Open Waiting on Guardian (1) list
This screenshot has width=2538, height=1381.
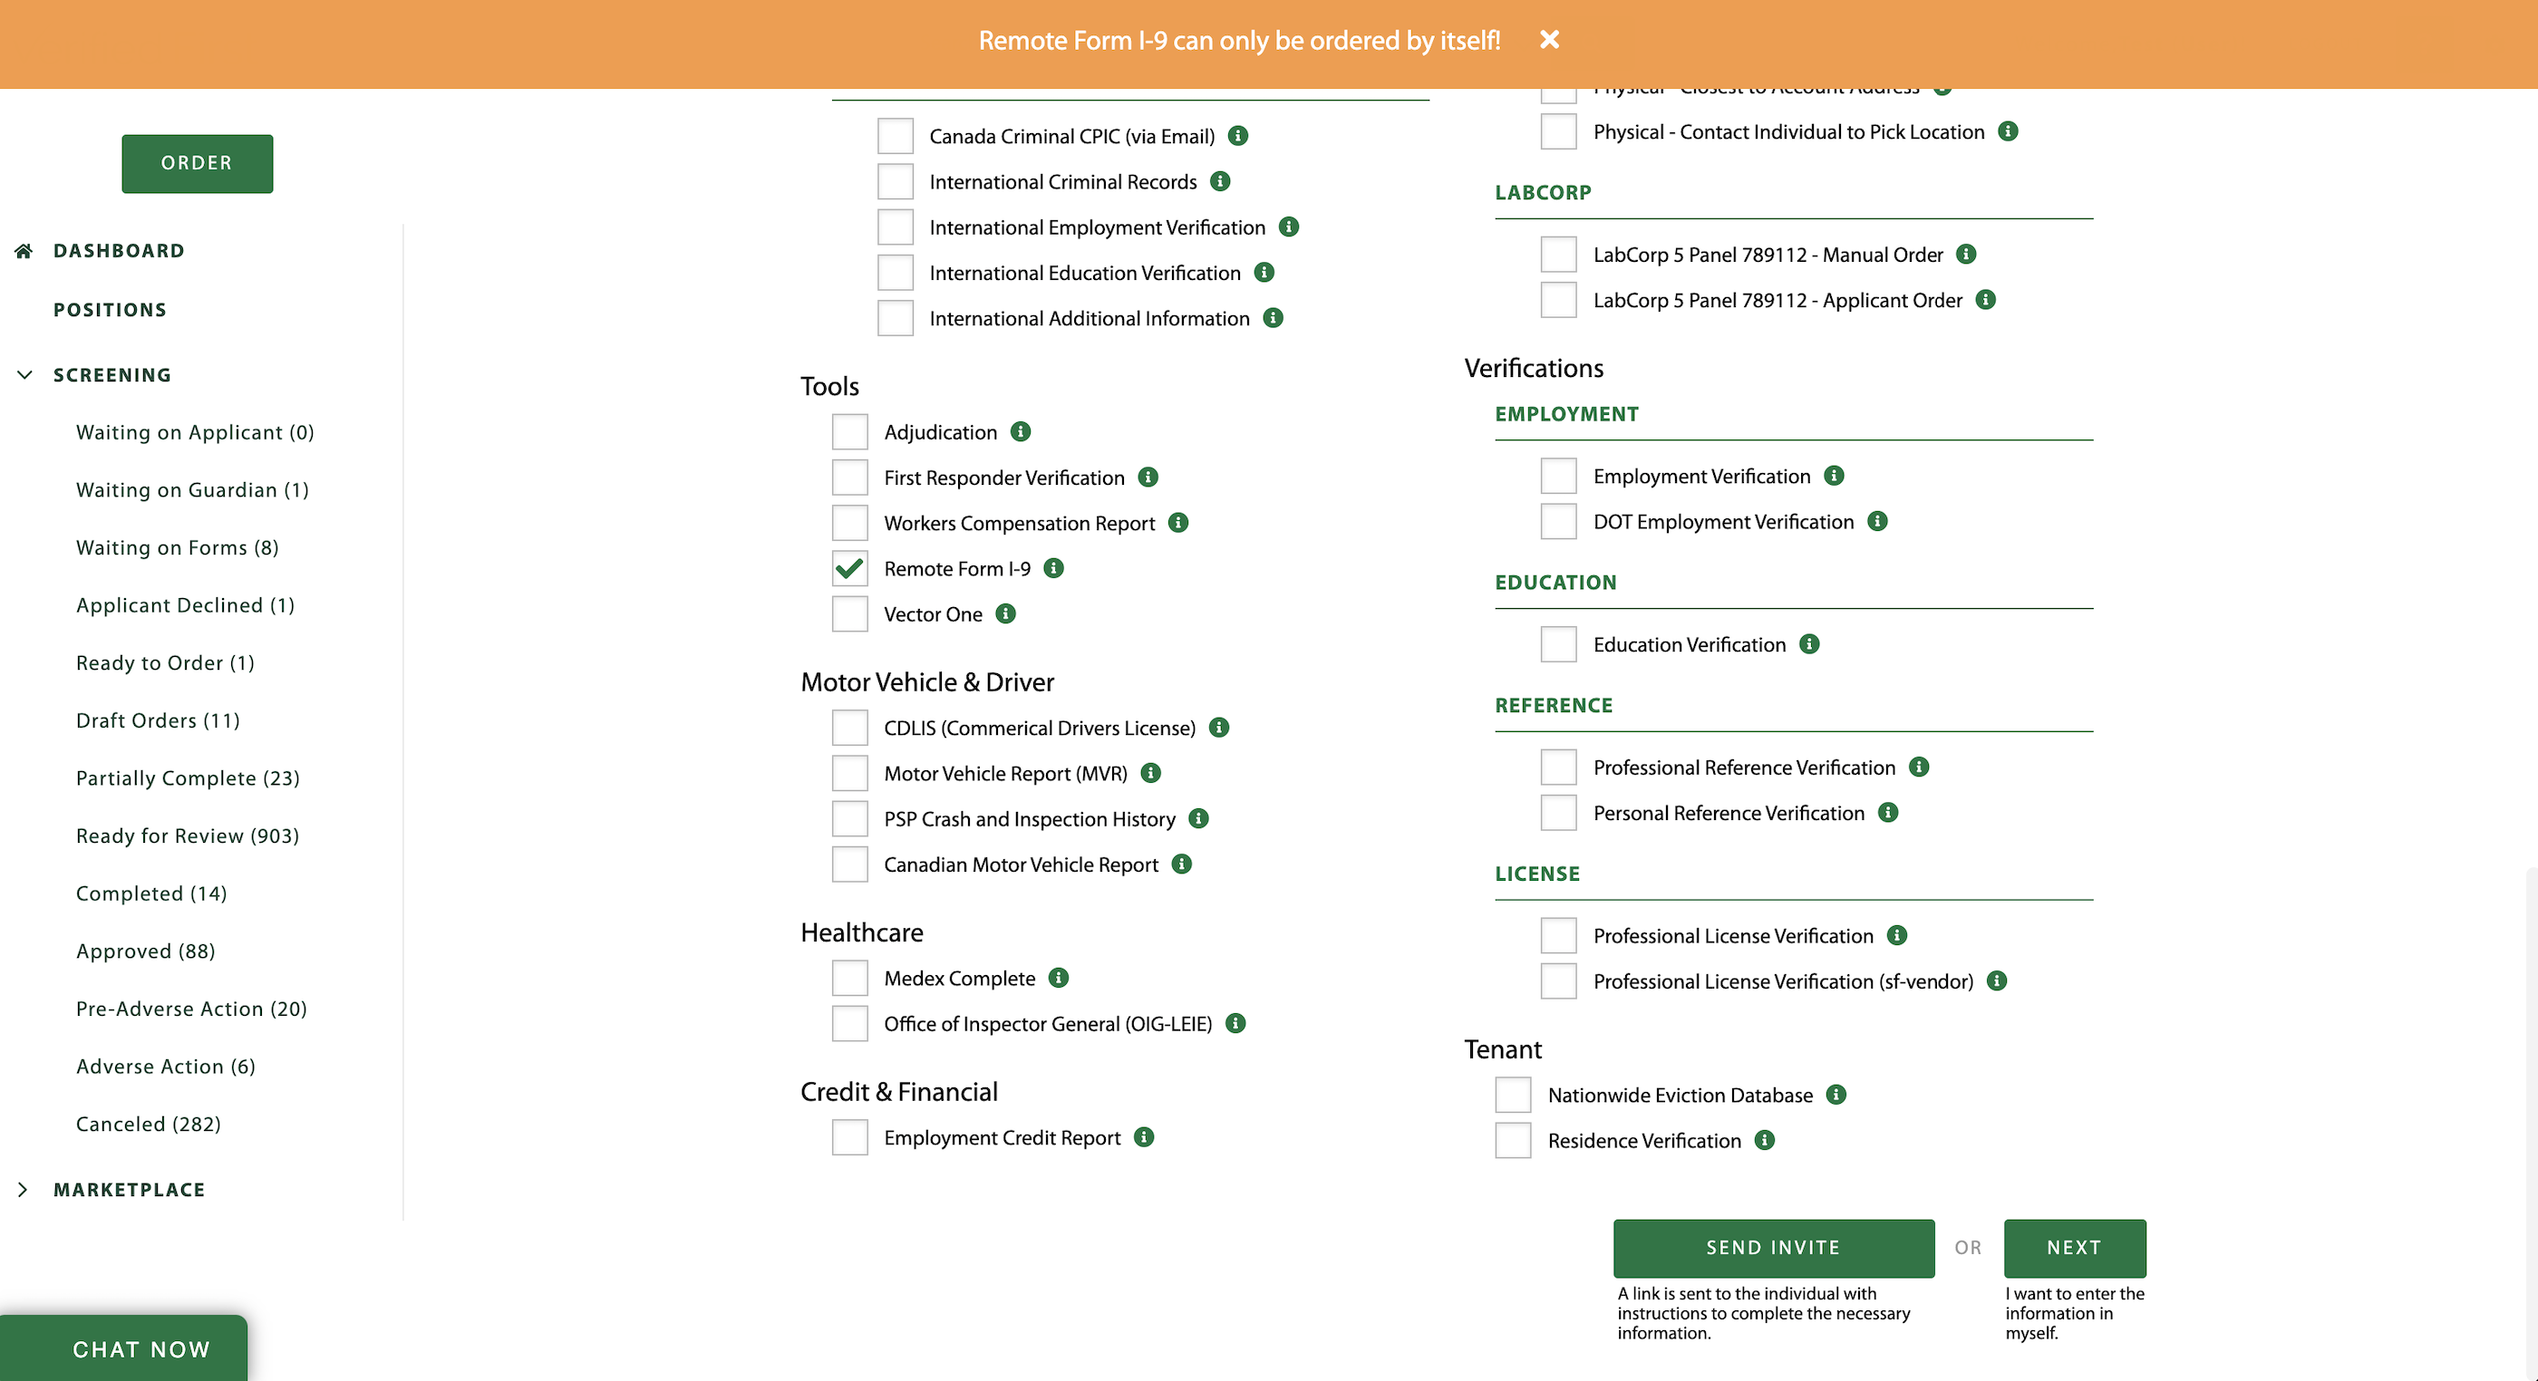193,489
